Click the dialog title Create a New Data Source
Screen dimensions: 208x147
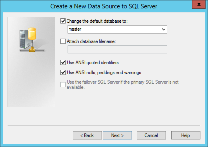click(104, 6)
